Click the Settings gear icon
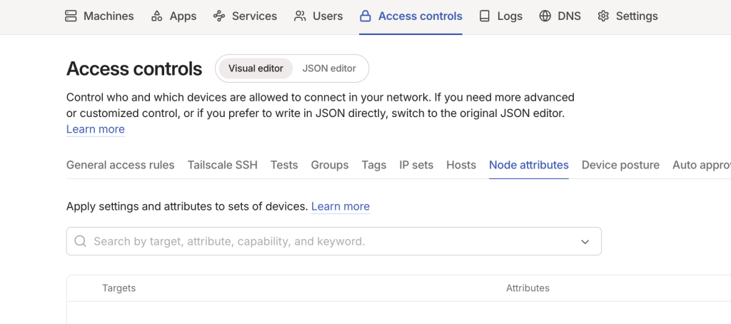Image resolution: width=731 pixels, height=324 pixels. click(x=603, y=16)
